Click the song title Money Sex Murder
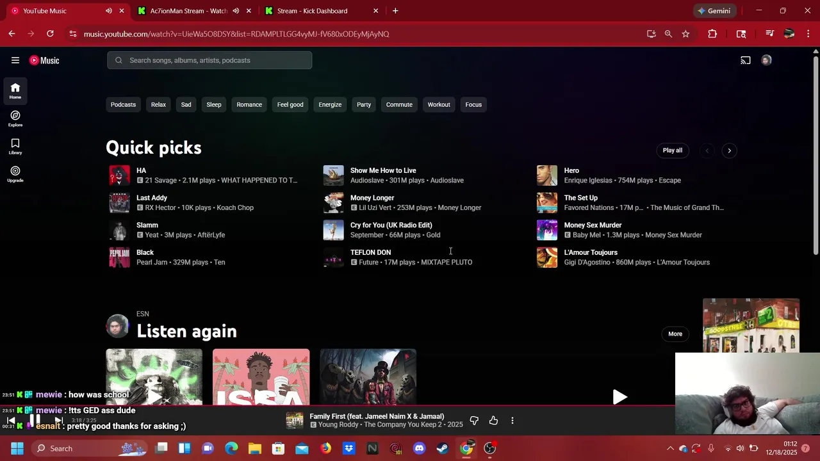This screenshot has height=461, width=820. 593,225
